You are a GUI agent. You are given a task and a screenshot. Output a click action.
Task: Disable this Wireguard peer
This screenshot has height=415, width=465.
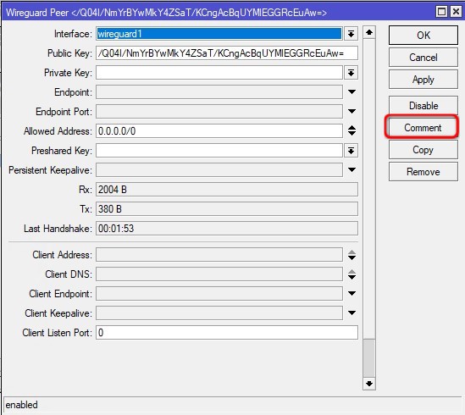coord(423,106)
